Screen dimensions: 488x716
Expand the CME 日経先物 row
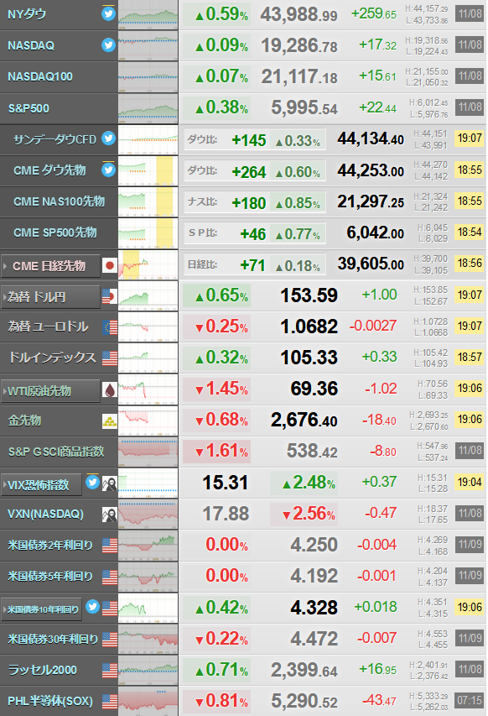(x=50, y=266)
